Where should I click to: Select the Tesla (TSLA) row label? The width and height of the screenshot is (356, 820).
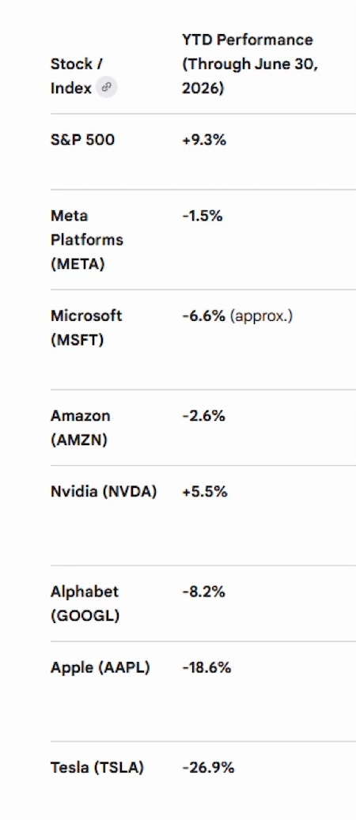[97, 768]
